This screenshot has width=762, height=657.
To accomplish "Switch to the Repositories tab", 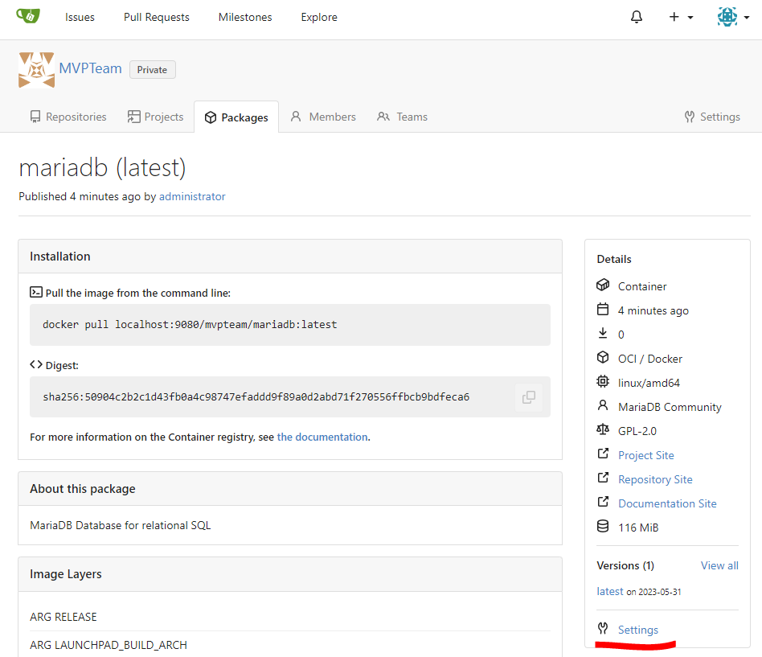I will [x=68, y=117].
